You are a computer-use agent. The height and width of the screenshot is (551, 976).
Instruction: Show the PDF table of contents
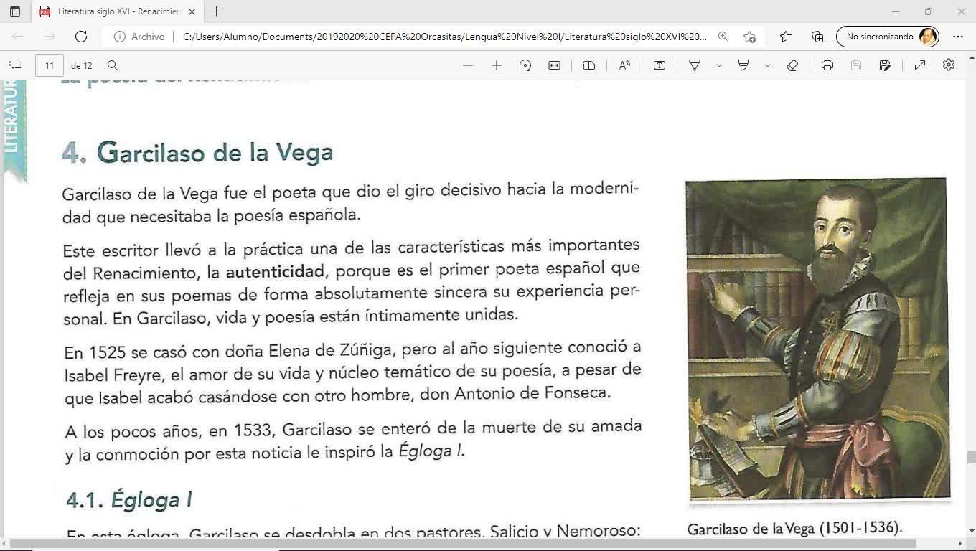point(15,65)
